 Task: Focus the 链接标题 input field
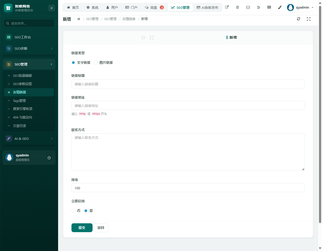(188, 84)
